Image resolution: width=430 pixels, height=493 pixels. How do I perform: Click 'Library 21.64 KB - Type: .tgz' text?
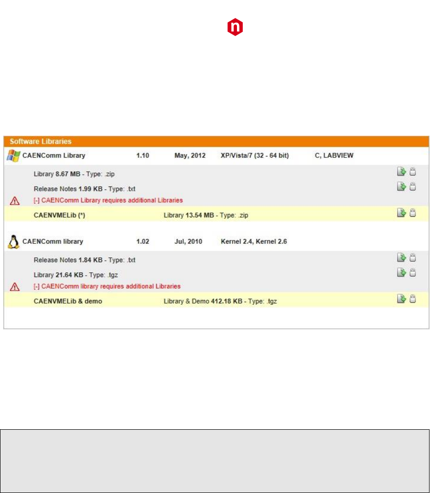pyautogui.click(x=76, y=275)
